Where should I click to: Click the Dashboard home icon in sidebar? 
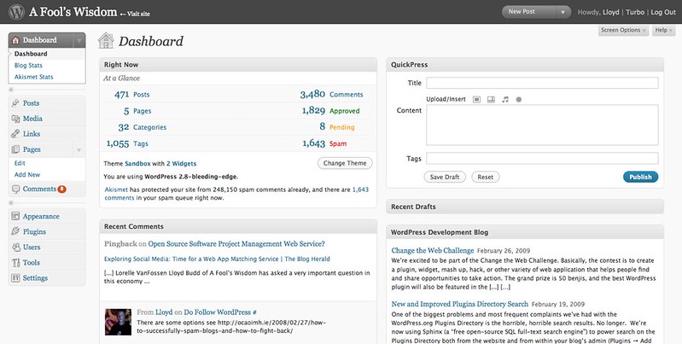coord(15,40)
